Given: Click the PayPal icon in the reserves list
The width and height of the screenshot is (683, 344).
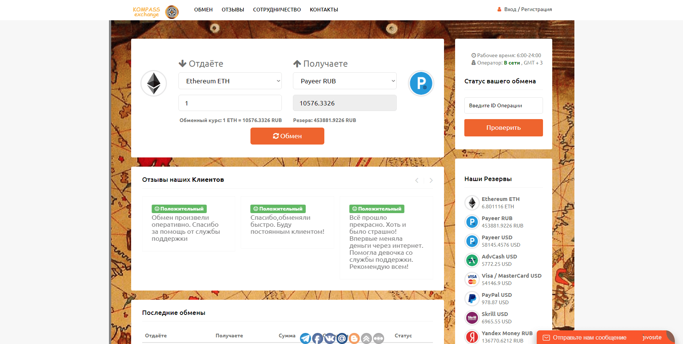Looking at the screenshot, I should tap(472, 298).
